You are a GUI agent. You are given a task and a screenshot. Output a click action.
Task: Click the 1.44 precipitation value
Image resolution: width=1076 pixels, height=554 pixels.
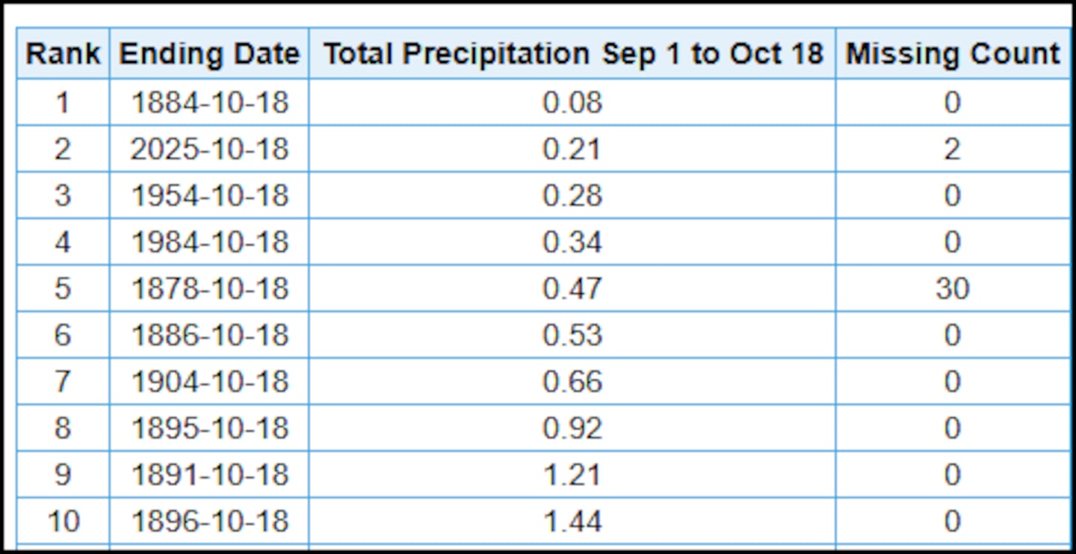point(572,521)
